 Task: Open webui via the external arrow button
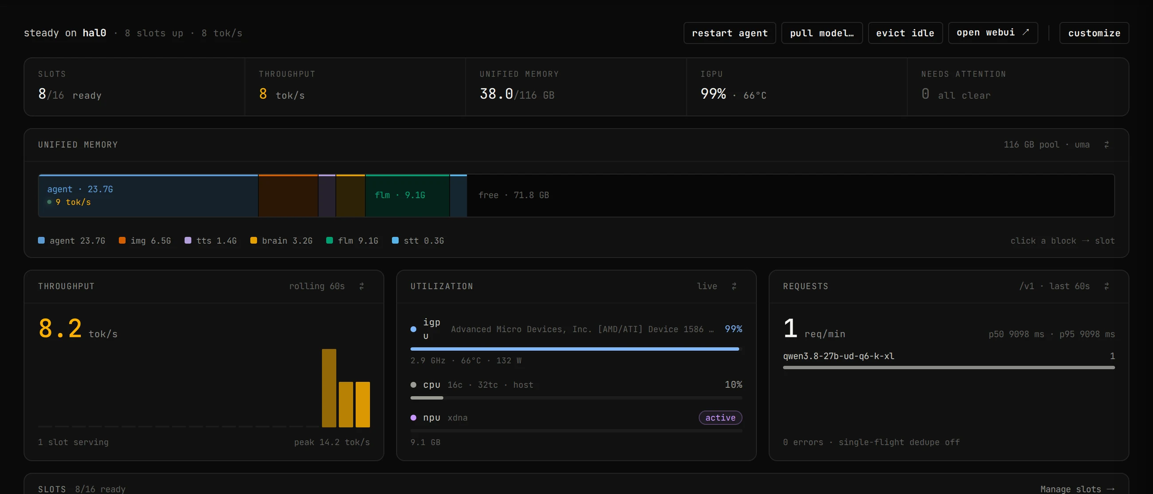coord(993,33)
